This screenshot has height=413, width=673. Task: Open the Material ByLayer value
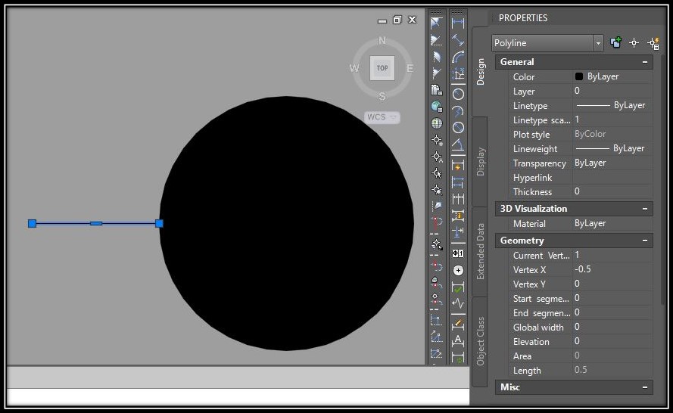coord(612,223)
